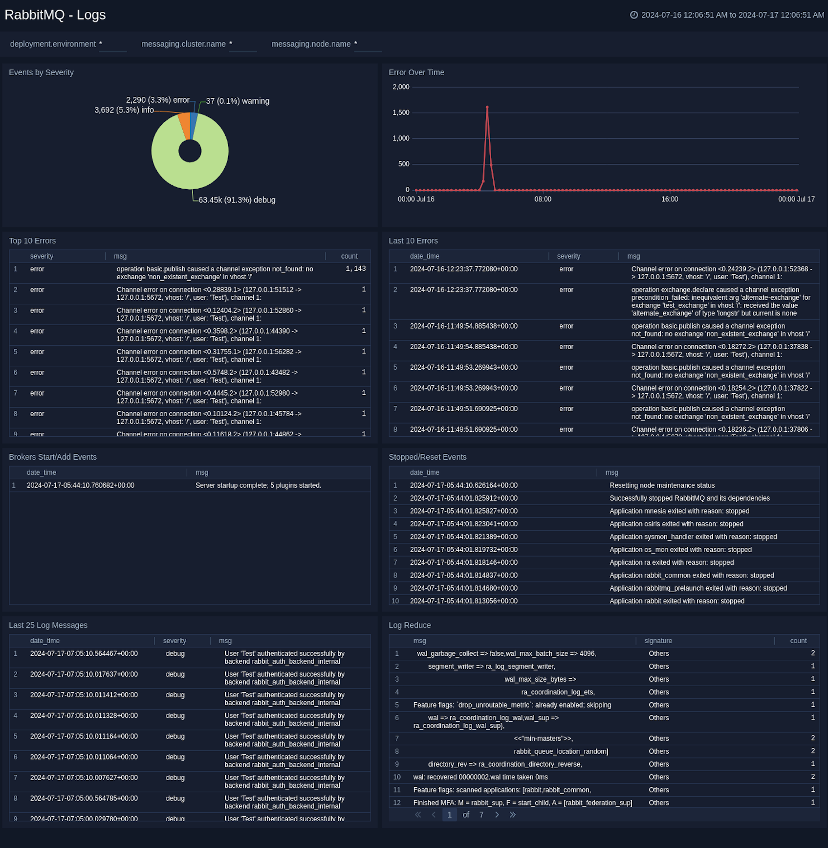Sort Last 25 Log Messages by severity header

pos(174,641)
